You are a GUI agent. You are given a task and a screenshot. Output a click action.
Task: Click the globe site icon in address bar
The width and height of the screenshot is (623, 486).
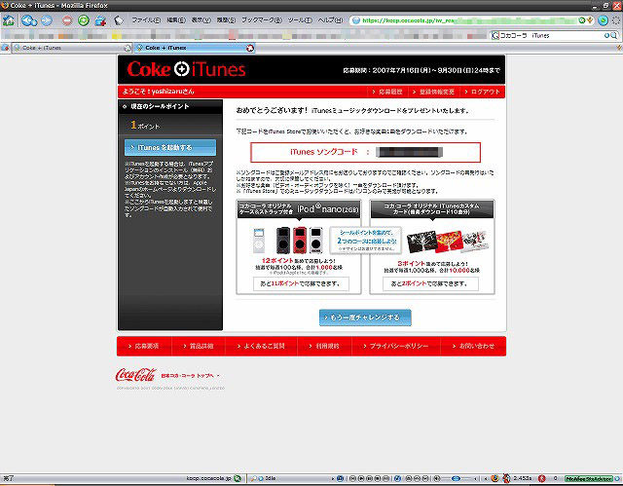pyautogui.click(x=356, y=20)
